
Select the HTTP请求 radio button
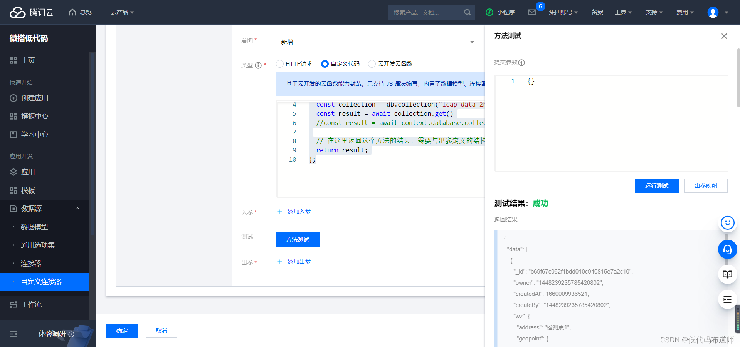(x=280, y=64)
